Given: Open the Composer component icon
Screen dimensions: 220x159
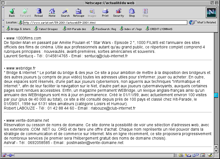Looking at the screenshot, I should 210,155.
